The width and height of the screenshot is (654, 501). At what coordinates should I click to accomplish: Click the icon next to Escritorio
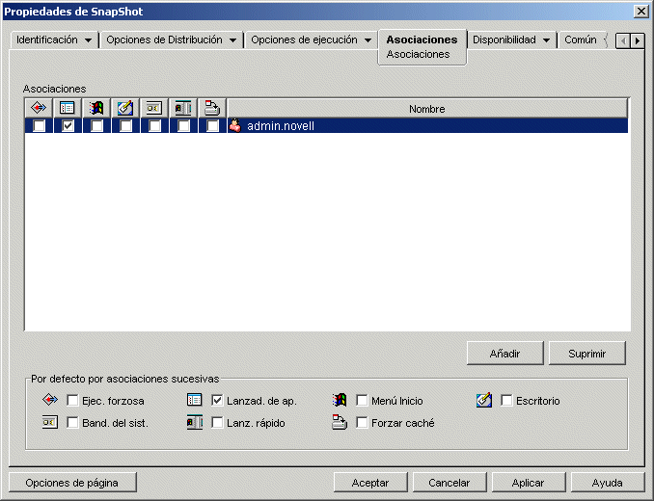(484, 400)
